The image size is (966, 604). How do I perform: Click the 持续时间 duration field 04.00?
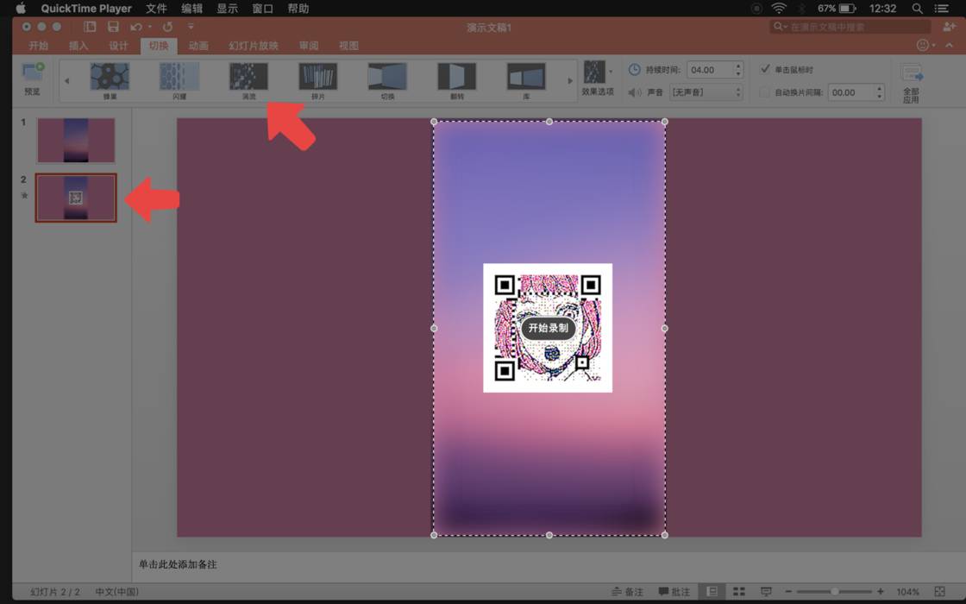pos(709,70)
